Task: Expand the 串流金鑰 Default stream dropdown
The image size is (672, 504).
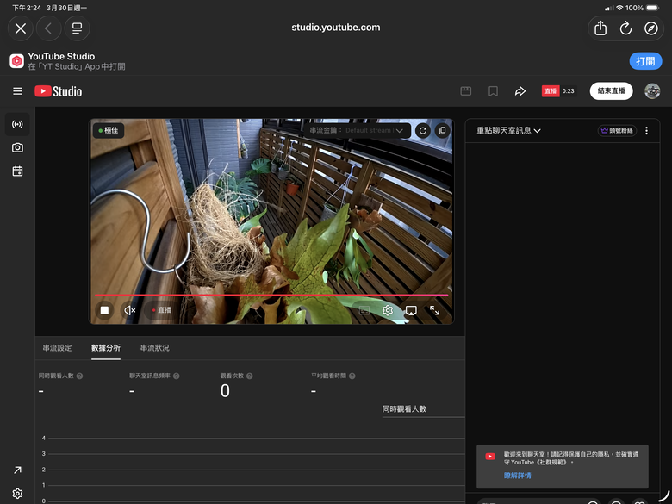Action: click(x=357, y=130)
